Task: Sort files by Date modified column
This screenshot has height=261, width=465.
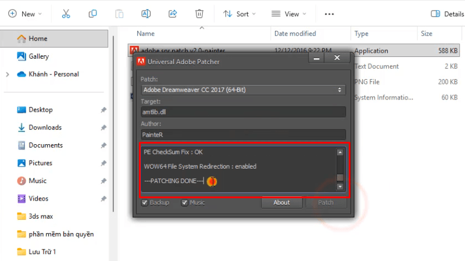Action: (x=295, y=34)
